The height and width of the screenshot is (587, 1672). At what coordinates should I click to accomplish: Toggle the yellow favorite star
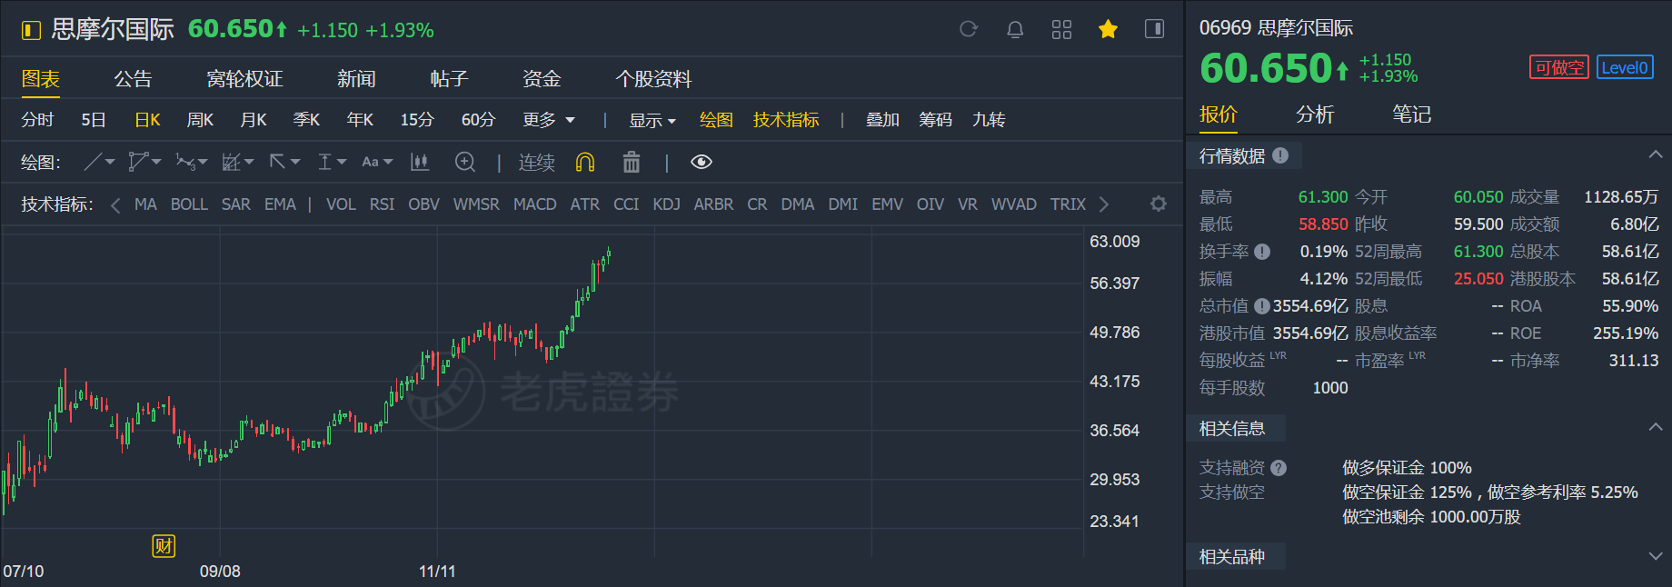1108,29
